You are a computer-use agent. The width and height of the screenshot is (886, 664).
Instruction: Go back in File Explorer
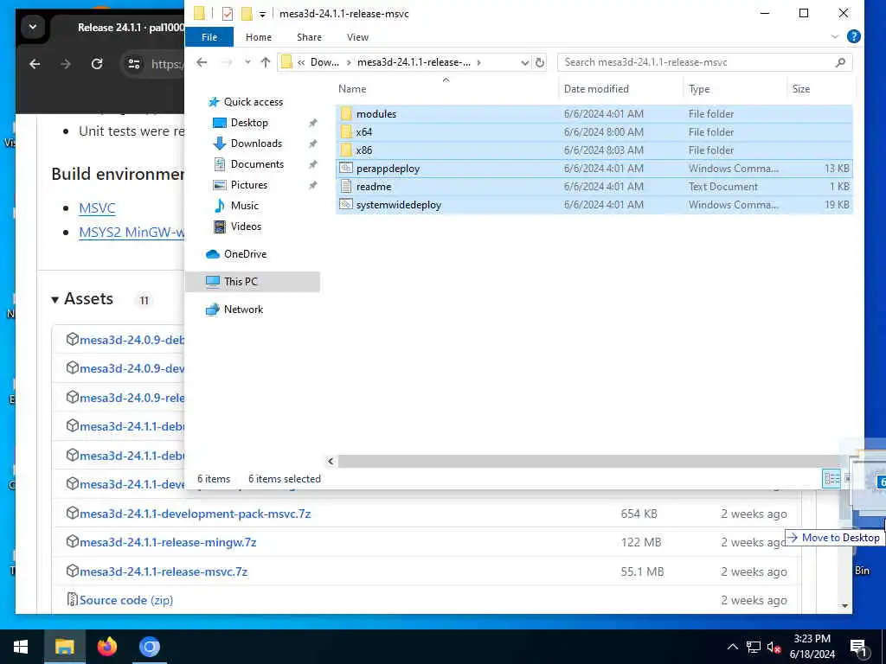click(202, 62)
